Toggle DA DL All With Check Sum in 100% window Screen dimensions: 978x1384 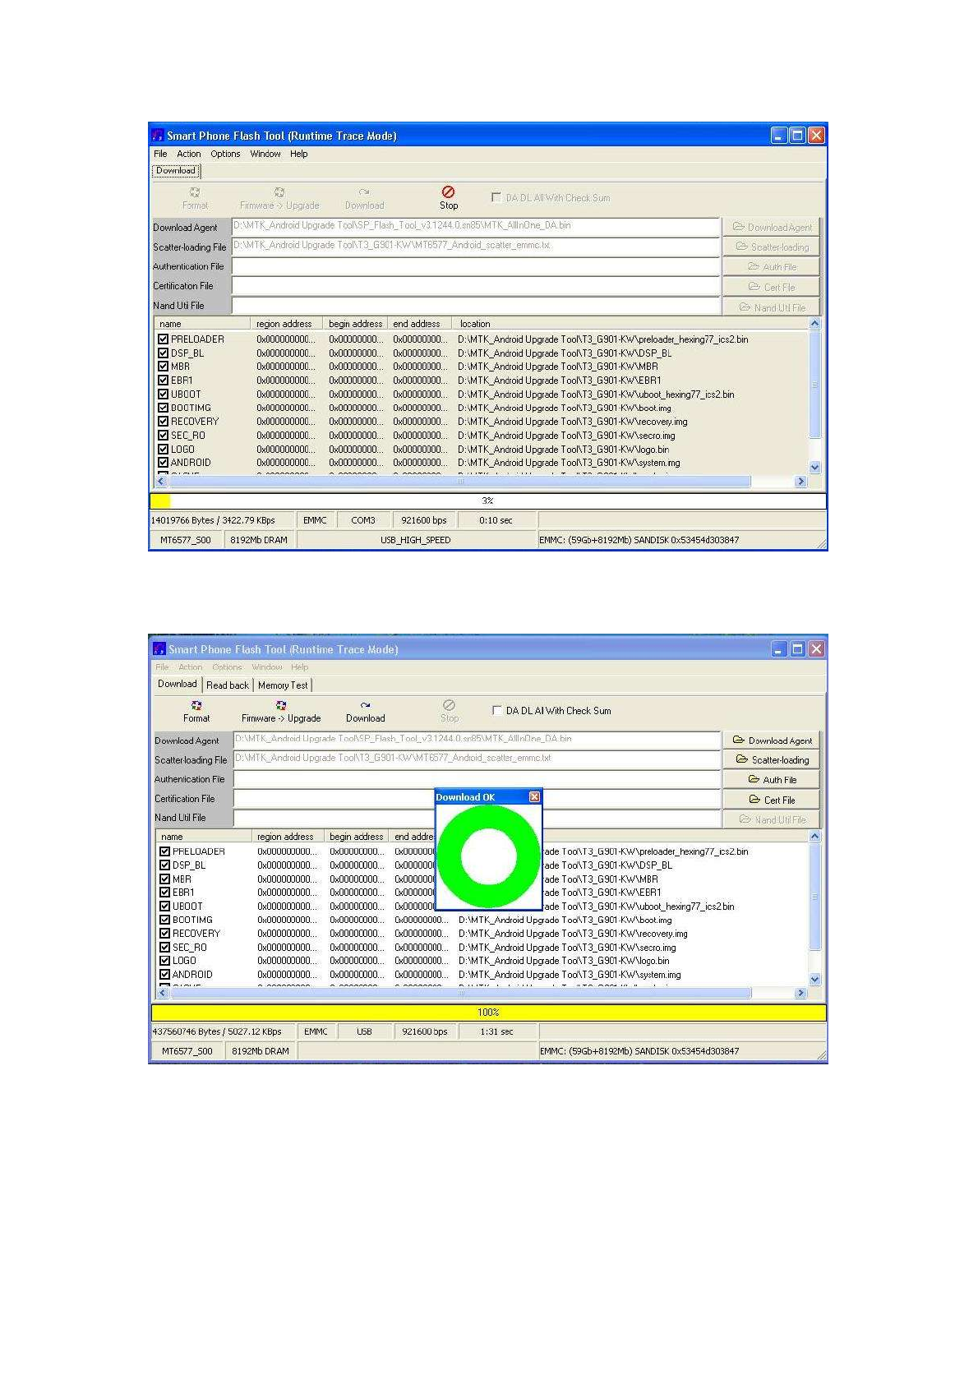496,710
